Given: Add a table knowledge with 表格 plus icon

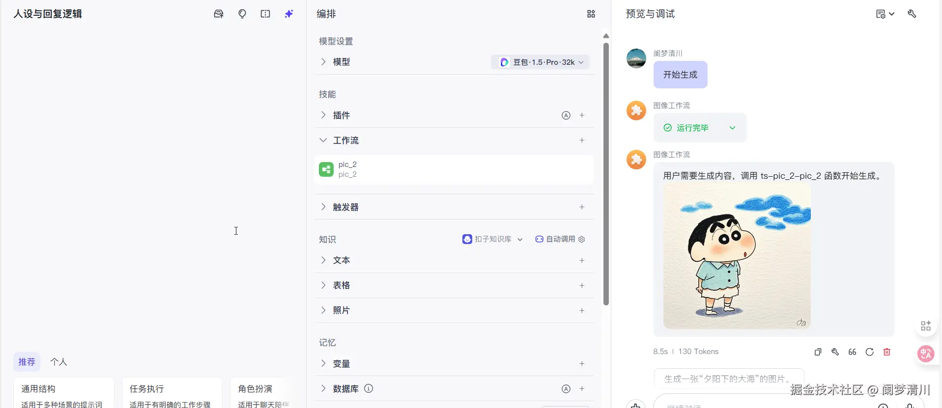Looking at the screenshot, I should [x=582, y=286].
